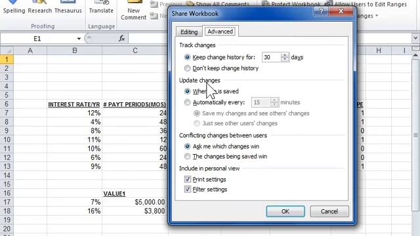Select row 16 header
The image size is (420, 236).
point(7,193)
